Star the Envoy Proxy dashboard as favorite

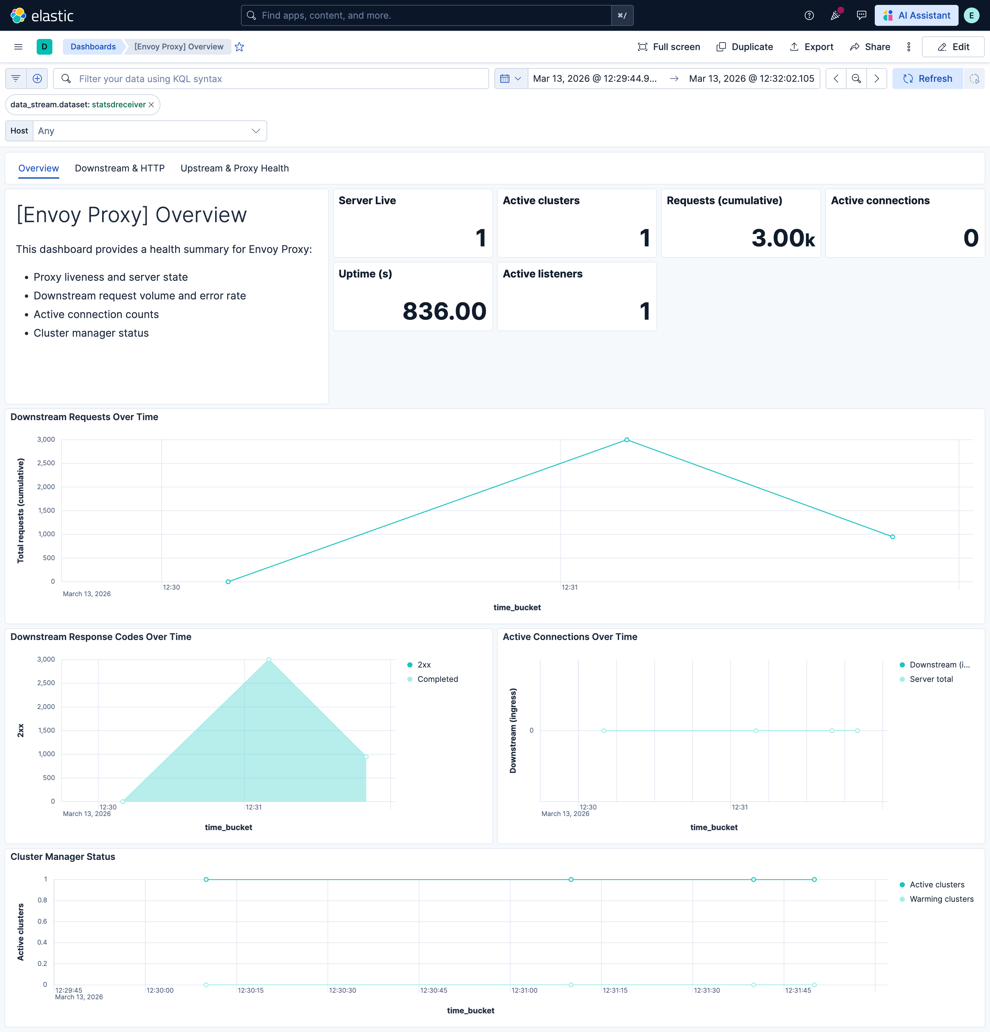[x=240, y=46]
